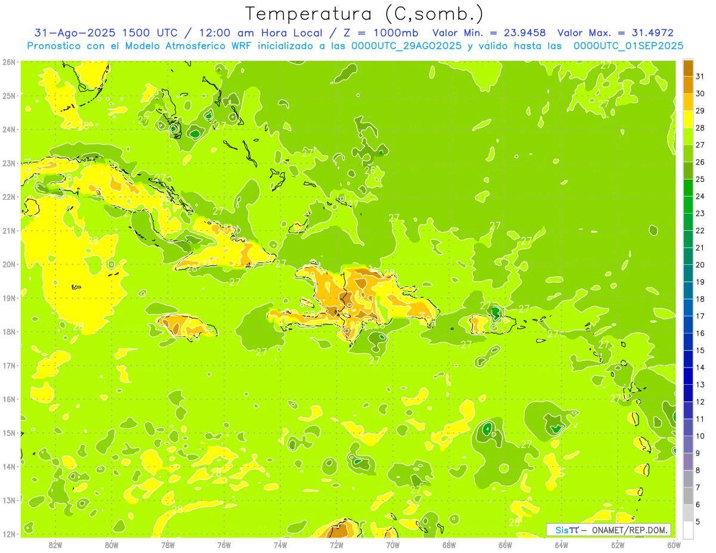Click the 15N latitude label
This screenshot has height=553, width=716.
9,433
